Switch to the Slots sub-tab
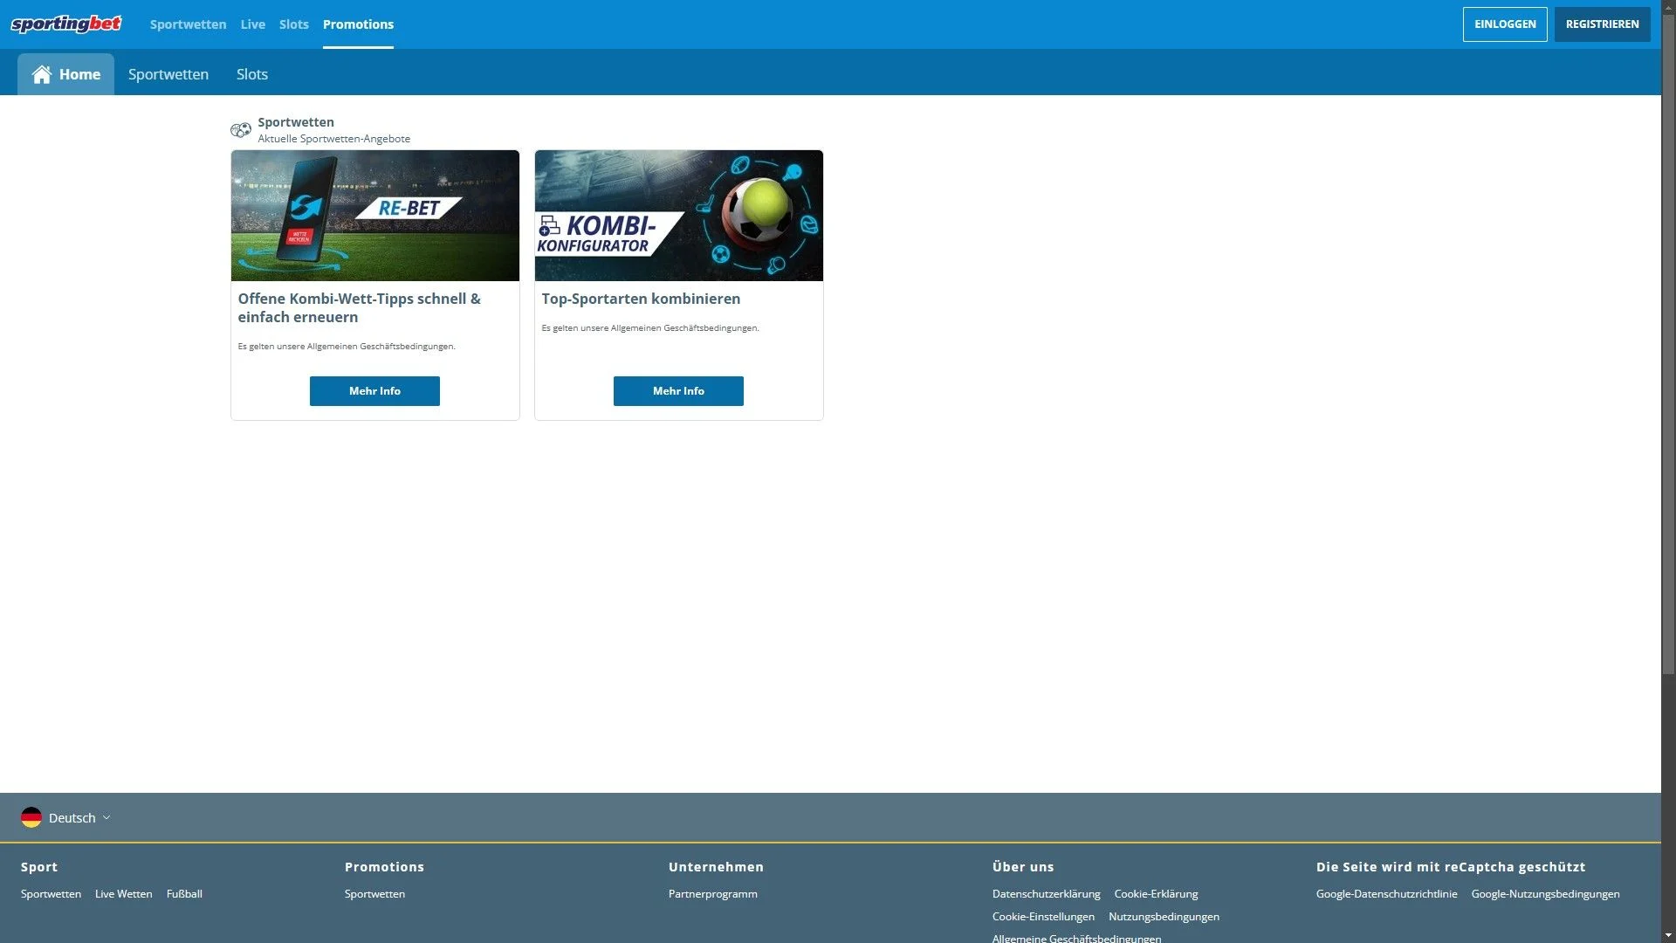 [251, 74]
